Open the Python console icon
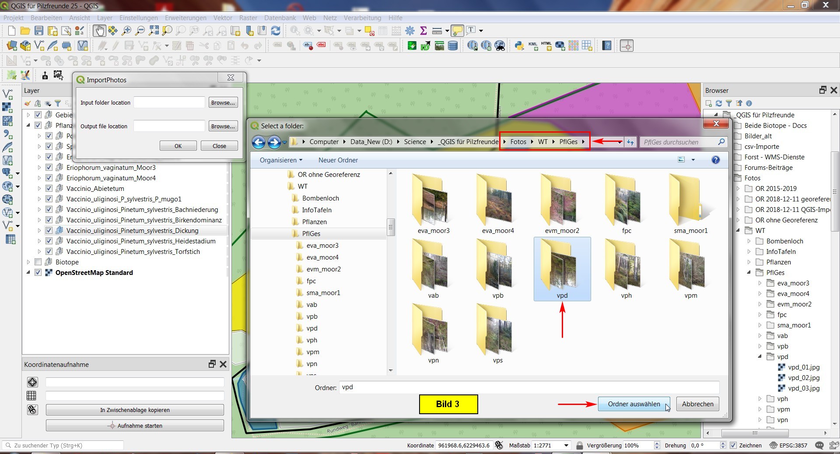Image resolution: width=840 pixels, height=454 pixels. click(x=519, y=46)
